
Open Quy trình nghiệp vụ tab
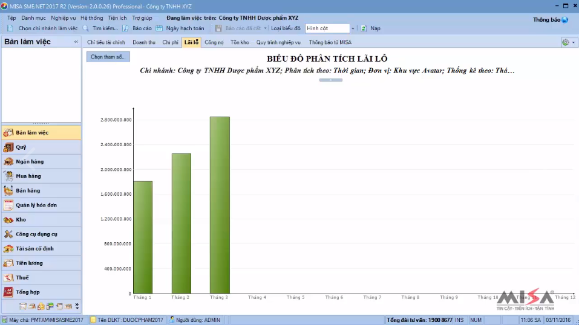[278, 42]
